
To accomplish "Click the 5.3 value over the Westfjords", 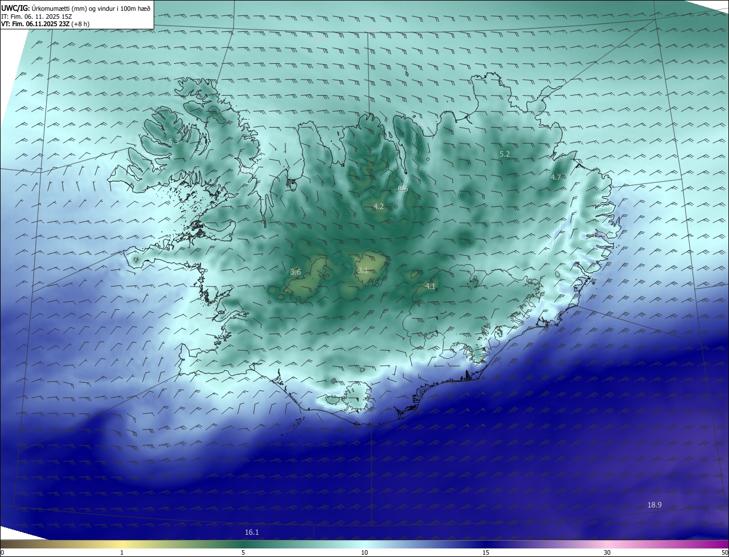I will pos(174,141).
